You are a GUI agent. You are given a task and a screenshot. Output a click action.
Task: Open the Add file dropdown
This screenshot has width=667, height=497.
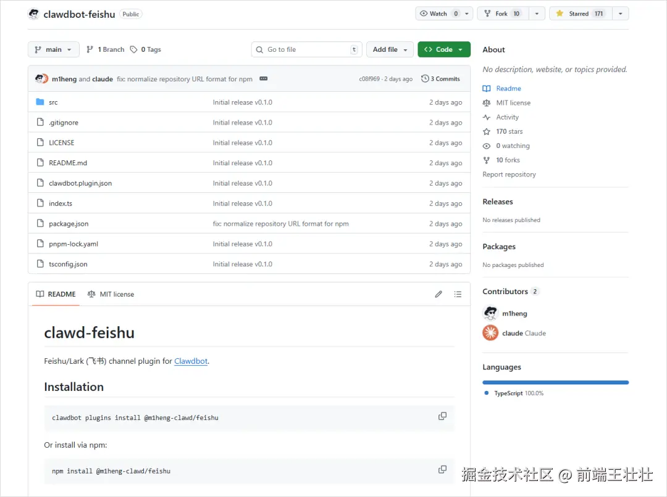point(390,49)
